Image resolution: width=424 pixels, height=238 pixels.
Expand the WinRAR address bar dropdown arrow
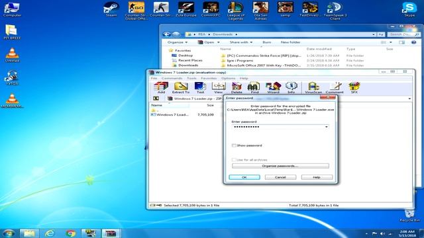[409, 99]
